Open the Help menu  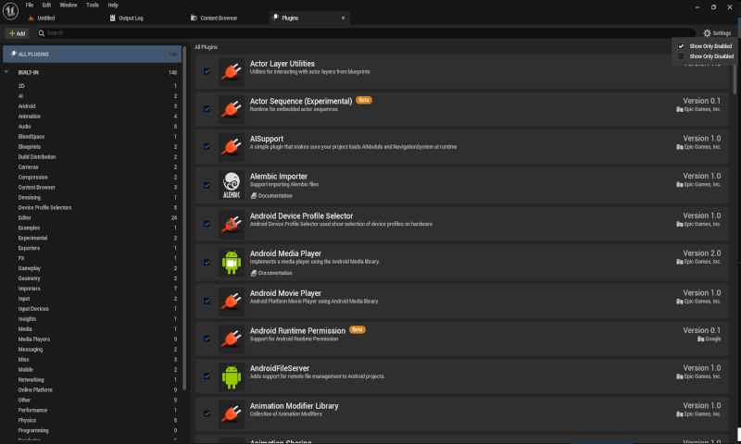113,6
